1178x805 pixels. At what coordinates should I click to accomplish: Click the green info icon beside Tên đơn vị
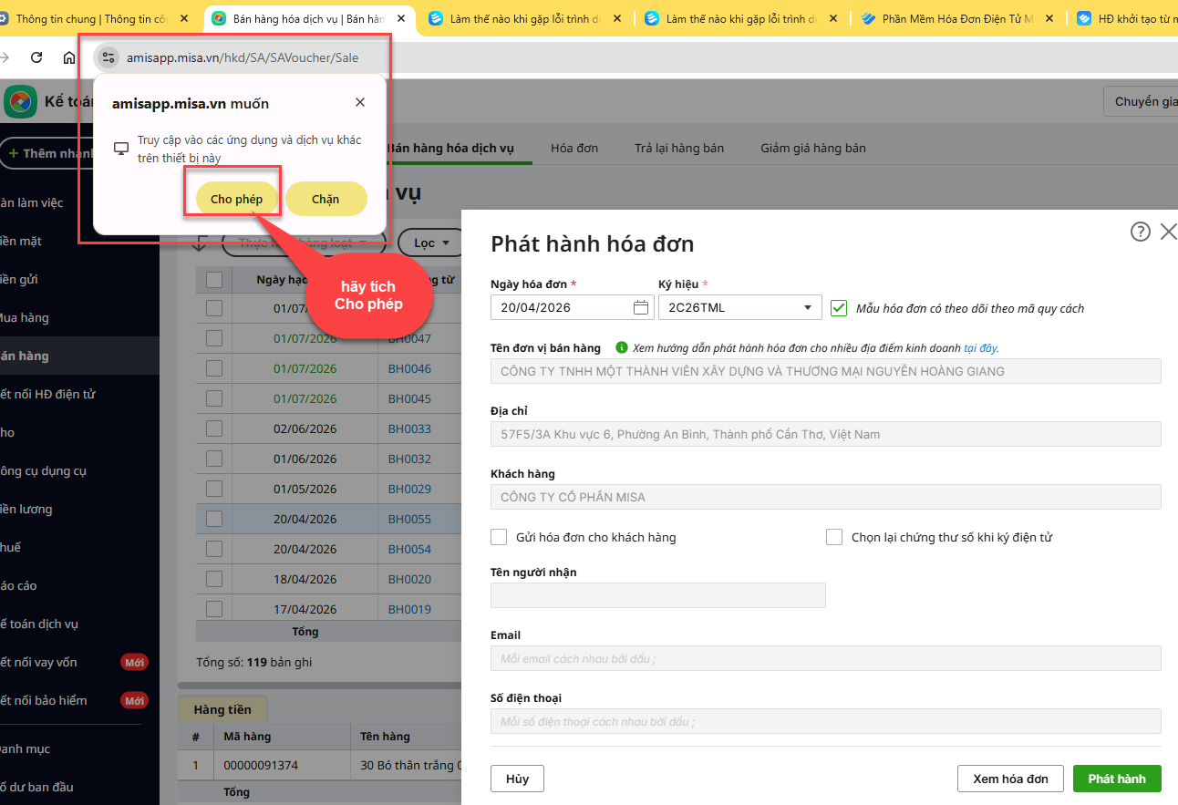click(622, 347)
